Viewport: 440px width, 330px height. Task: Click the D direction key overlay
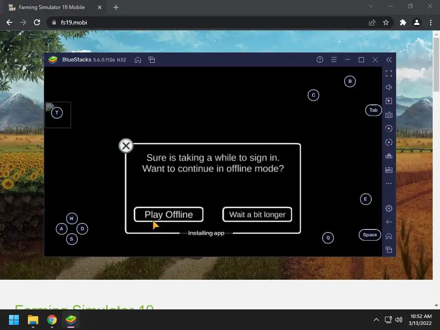click(x=82, y=229)
